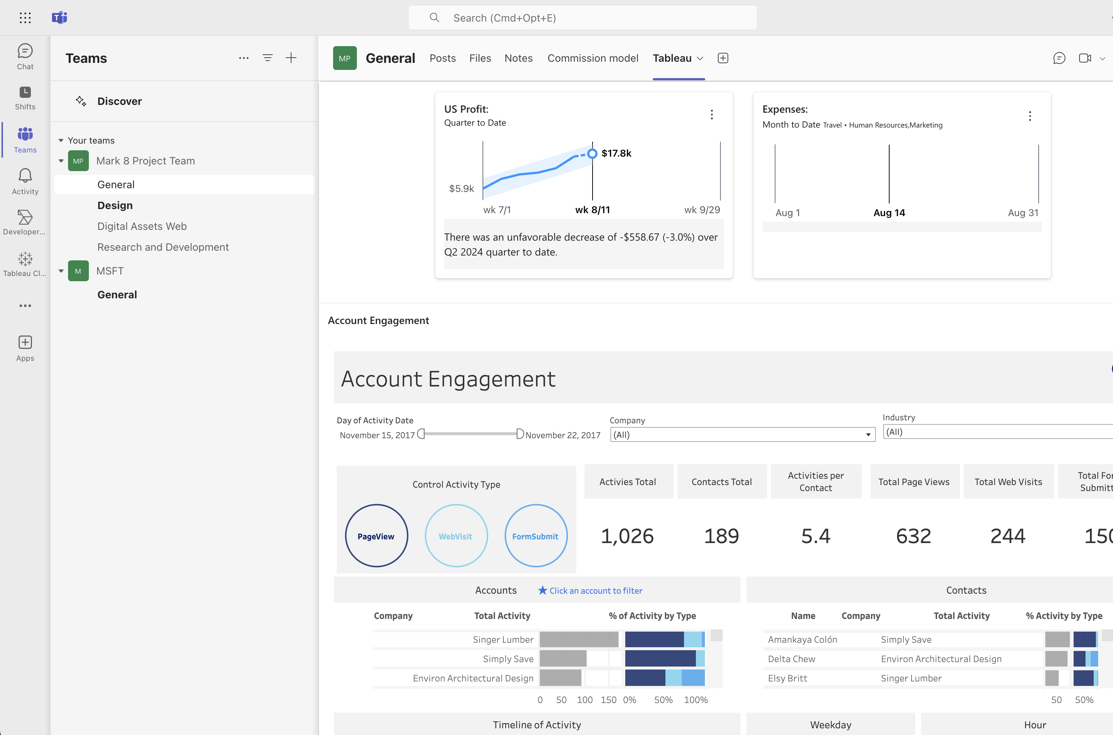This screenshot has height=735, width=1113.
Task: Click the WebVisit activity type toggle
Action: click(456, 536)
